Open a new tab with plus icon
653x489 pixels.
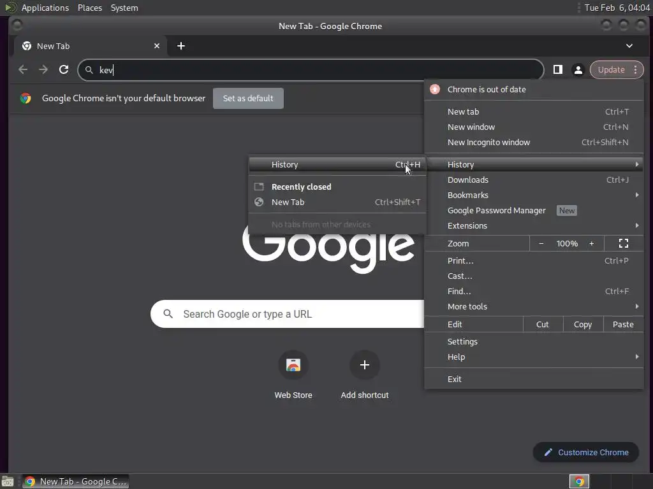180,46
